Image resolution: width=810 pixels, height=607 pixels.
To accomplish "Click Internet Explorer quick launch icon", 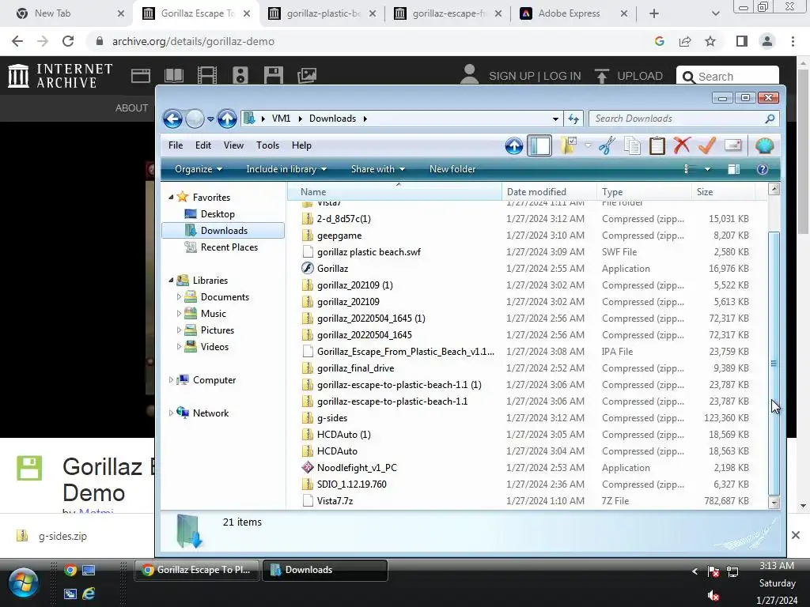I will point(89,594).
